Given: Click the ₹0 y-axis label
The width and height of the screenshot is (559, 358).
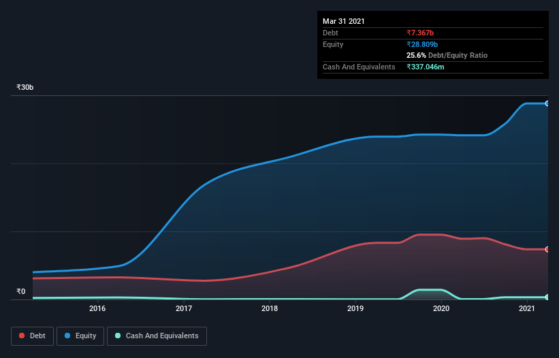Looking at the screenshot, I should [x=21, y=291].
